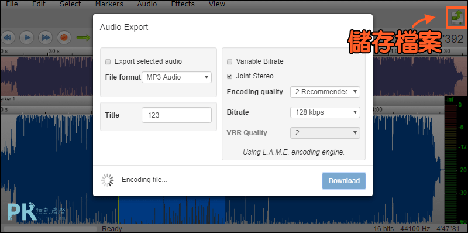Open the Effects menu
This screenshot has width=468, height=233.
[183, 4]
